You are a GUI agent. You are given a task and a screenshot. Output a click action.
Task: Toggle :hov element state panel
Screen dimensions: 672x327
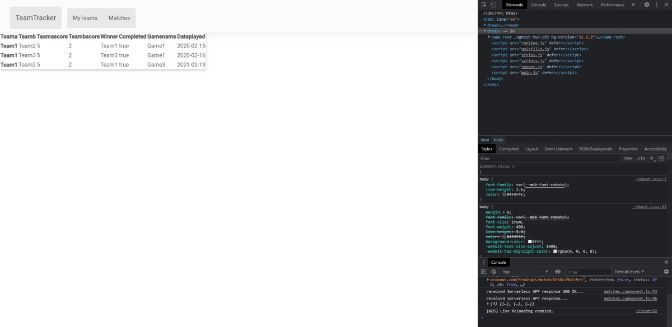click(x=628, y=158)
